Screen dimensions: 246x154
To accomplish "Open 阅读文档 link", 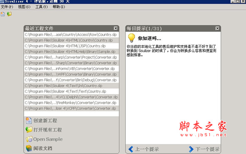I will point(43,148).
